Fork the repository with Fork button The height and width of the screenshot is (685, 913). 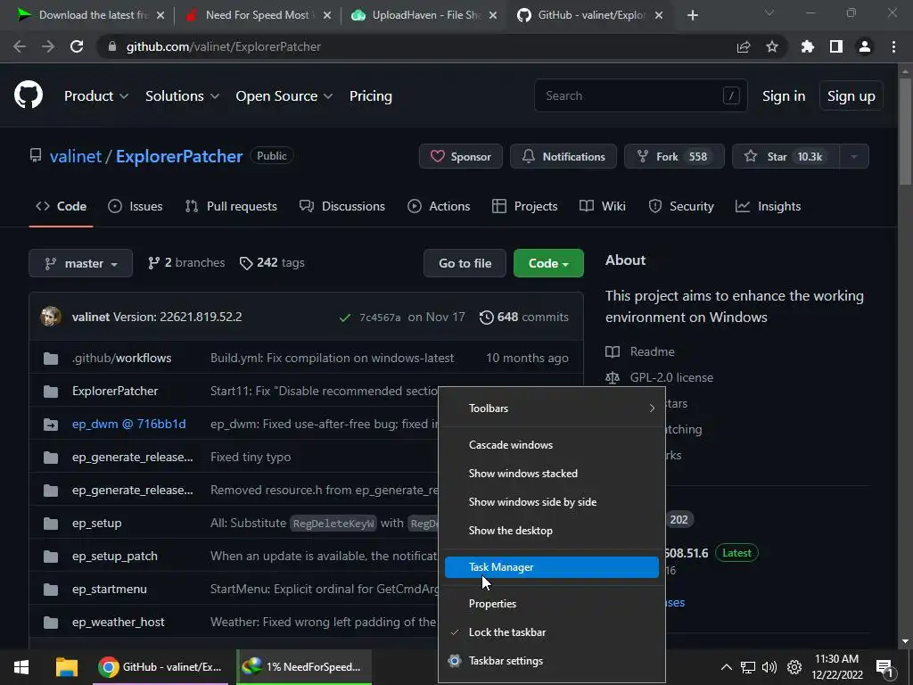(674, 157)
